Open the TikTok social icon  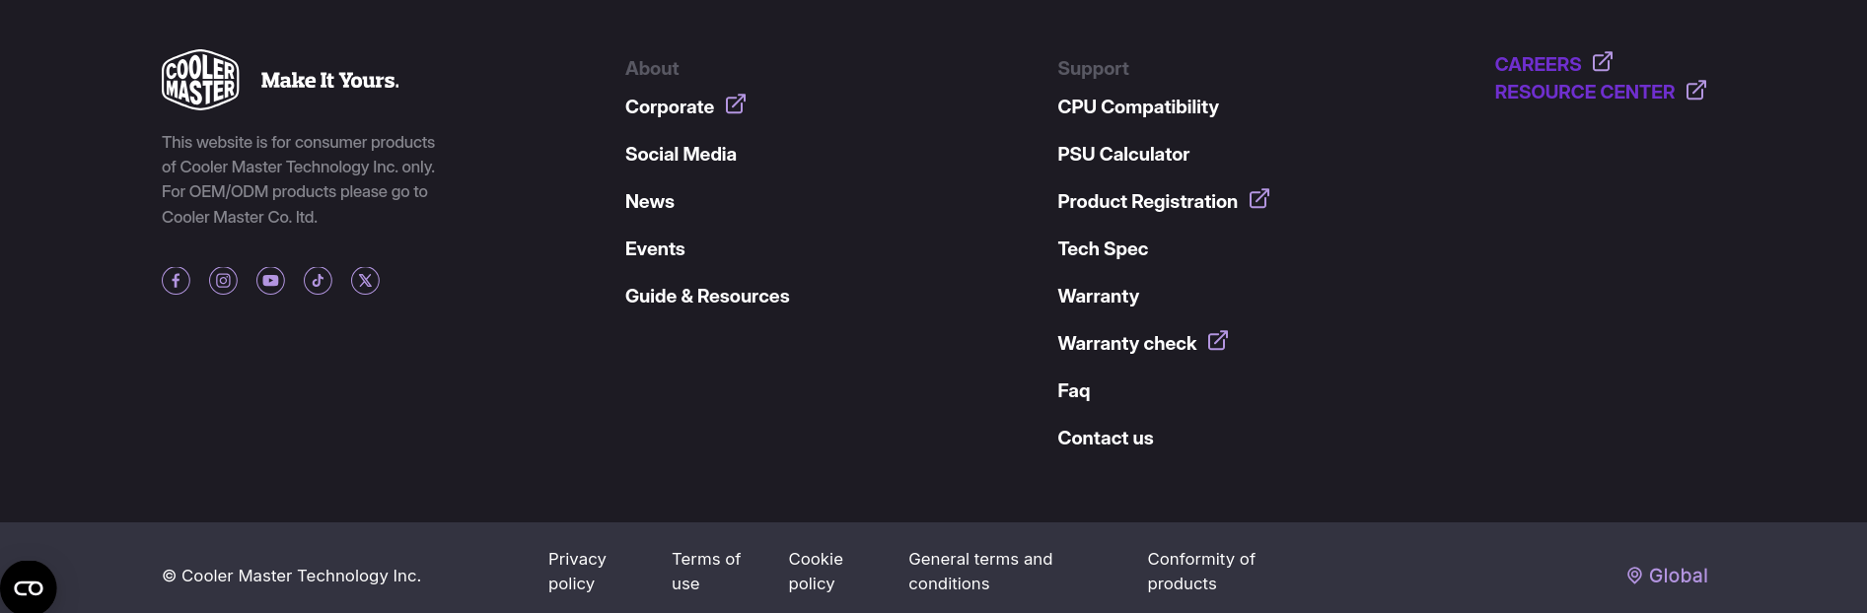point(318,281)
